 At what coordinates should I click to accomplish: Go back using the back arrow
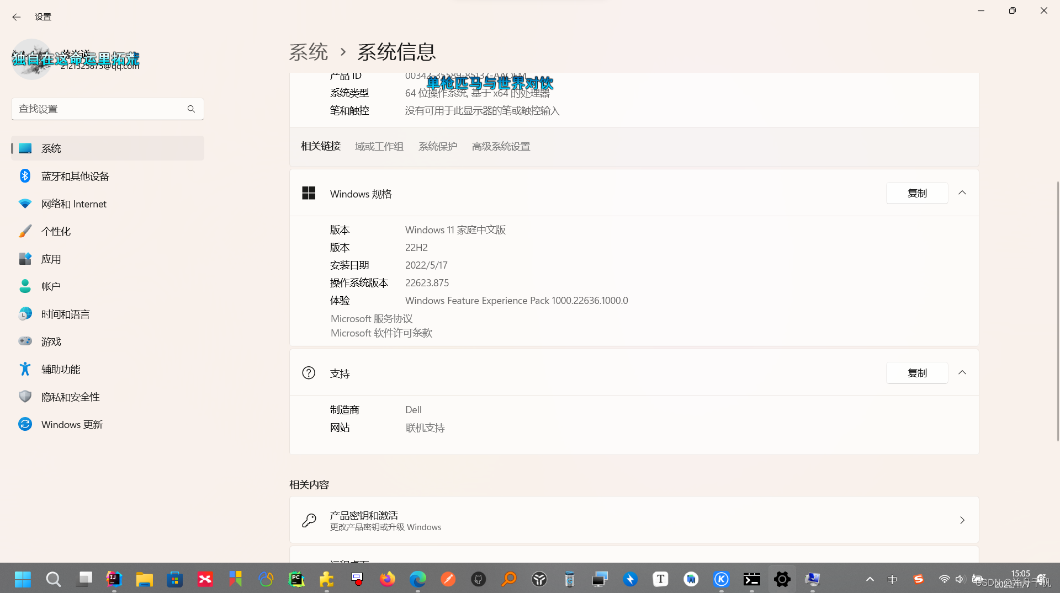tap(17, 17)
